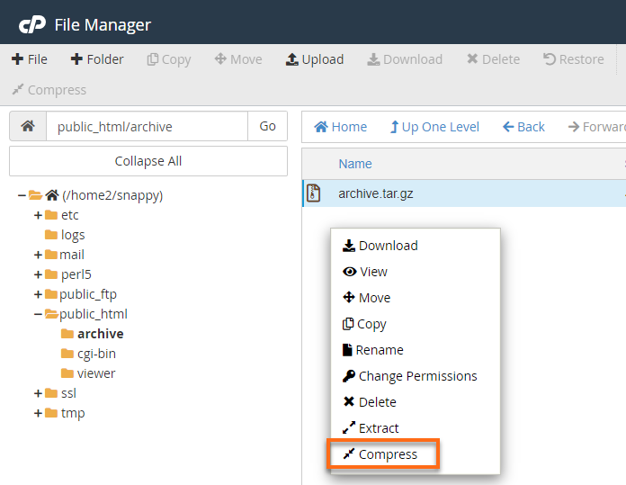This screenshot has height=485, width=626.
Task: Select Rename in the context menu
Action: (x=379, y=350)
